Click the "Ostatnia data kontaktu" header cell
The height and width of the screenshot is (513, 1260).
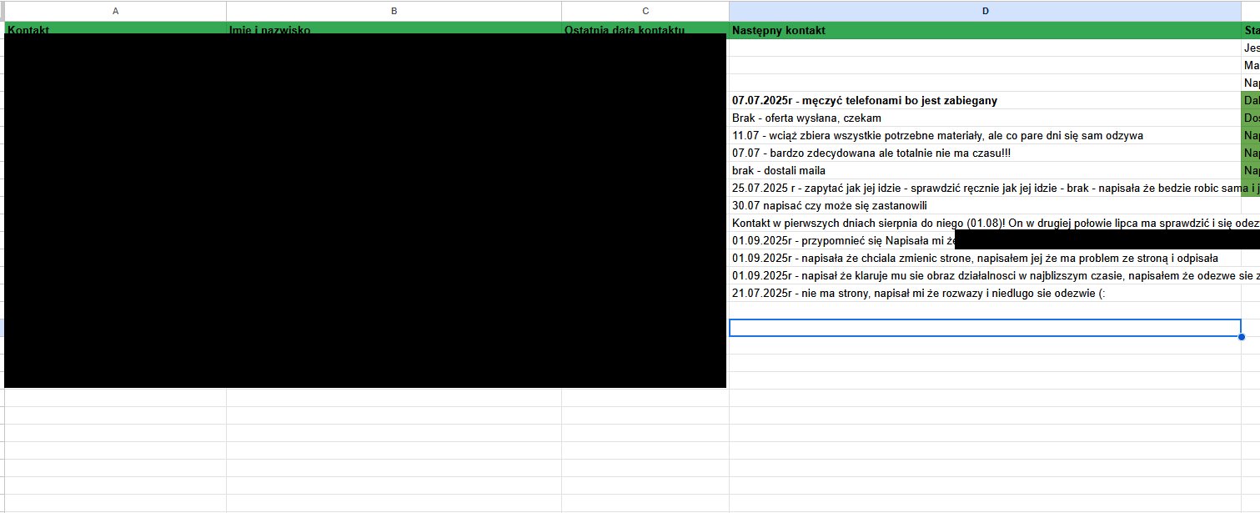pos(625,29)
